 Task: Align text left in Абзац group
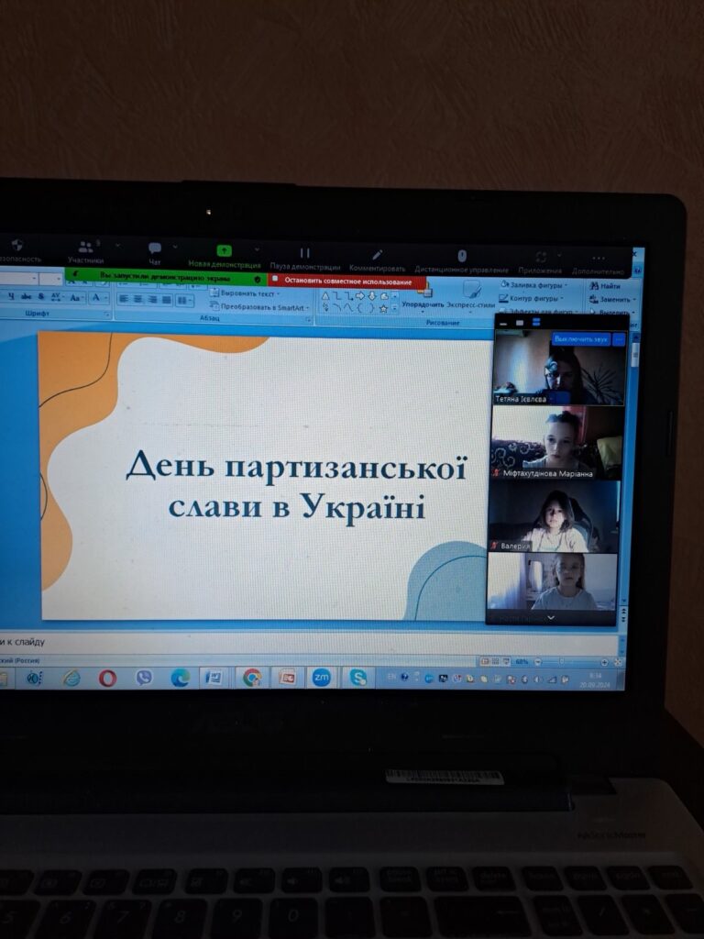coord(124,299)
